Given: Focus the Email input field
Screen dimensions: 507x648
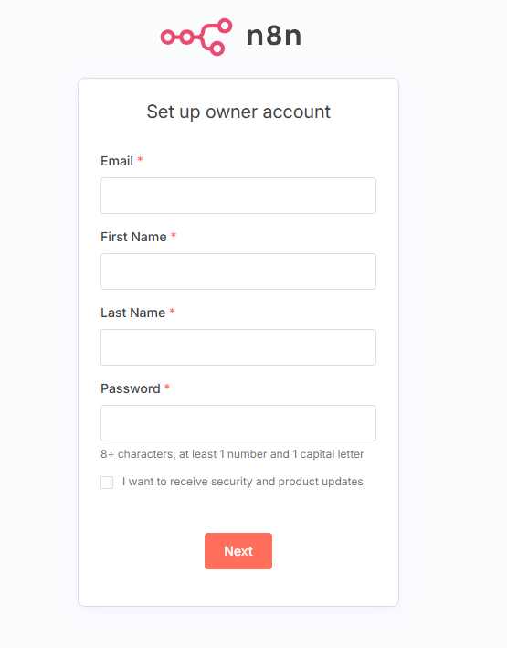Looking at the screenshot, I should click(238, 196).
